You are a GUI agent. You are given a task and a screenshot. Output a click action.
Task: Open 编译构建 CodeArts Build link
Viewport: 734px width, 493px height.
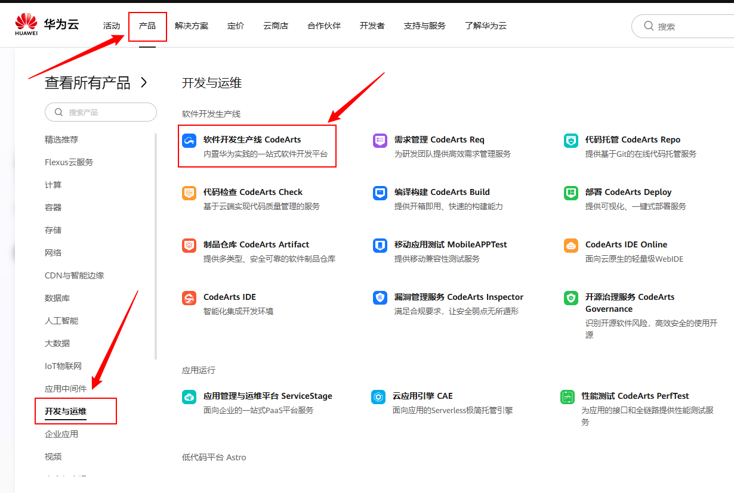(x=442, y=192)
